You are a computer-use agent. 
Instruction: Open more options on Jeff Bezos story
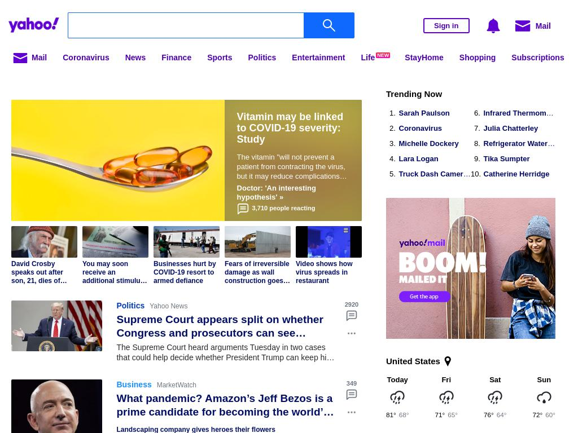[x=351, y=412]
